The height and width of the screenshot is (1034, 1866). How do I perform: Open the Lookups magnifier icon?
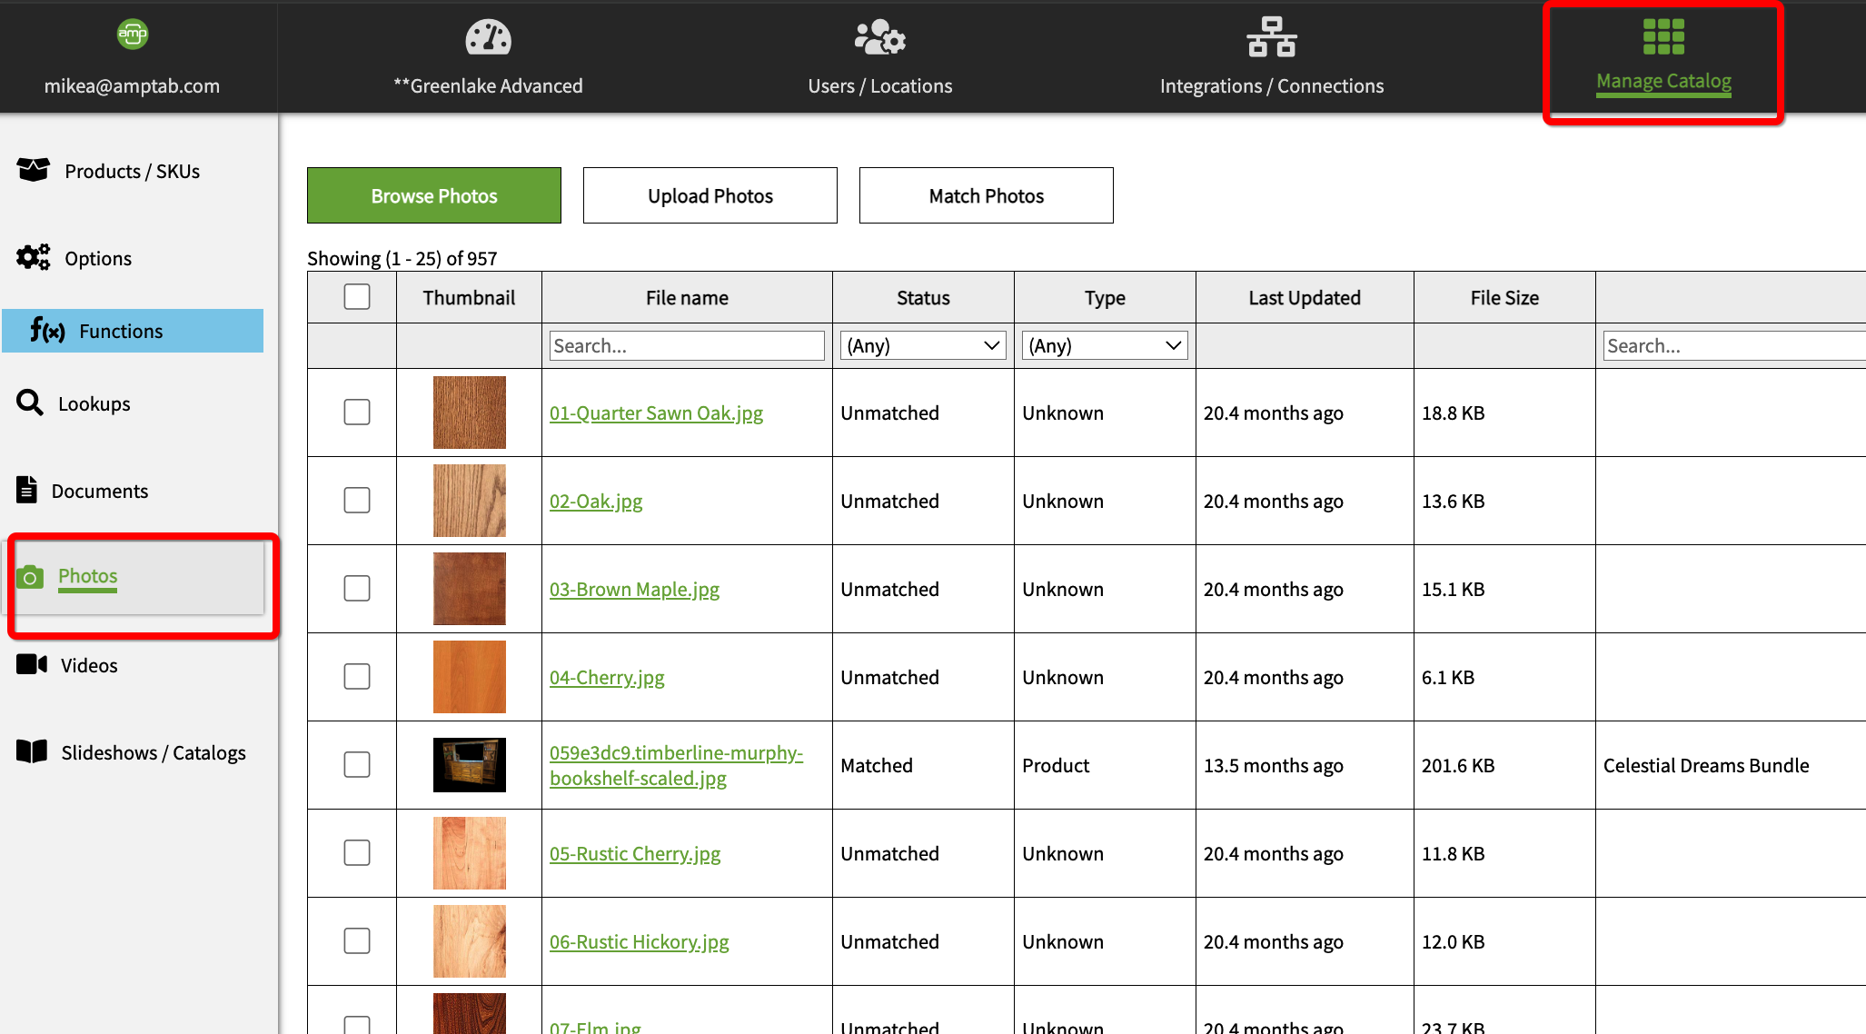tap(30, 403)
